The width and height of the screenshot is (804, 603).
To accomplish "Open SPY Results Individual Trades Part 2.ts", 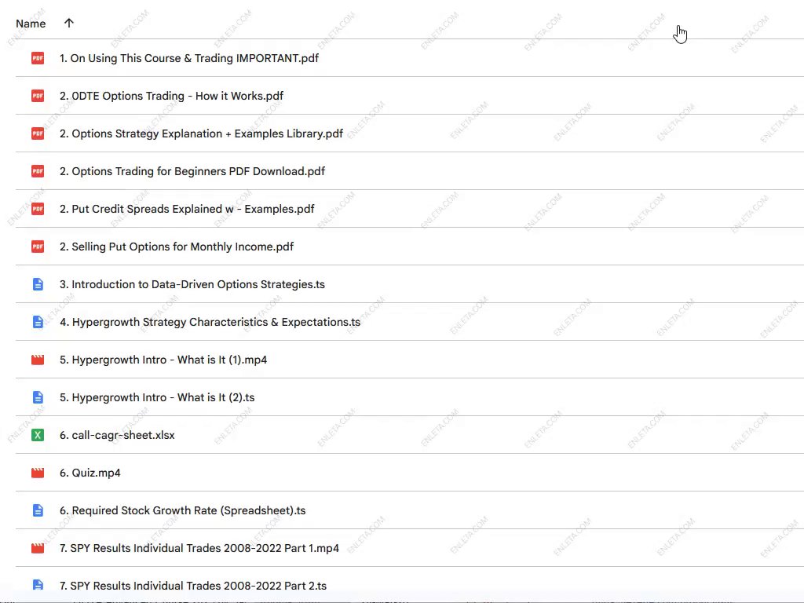I will [x=193, y=586].
